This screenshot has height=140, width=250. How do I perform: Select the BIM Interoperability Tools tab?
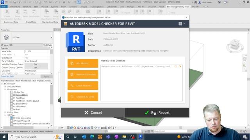pos(178,7)
